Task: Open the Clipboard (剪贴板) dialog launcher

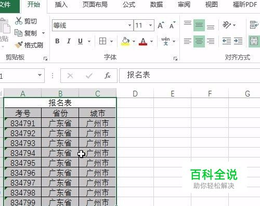Action: point(45,59)
